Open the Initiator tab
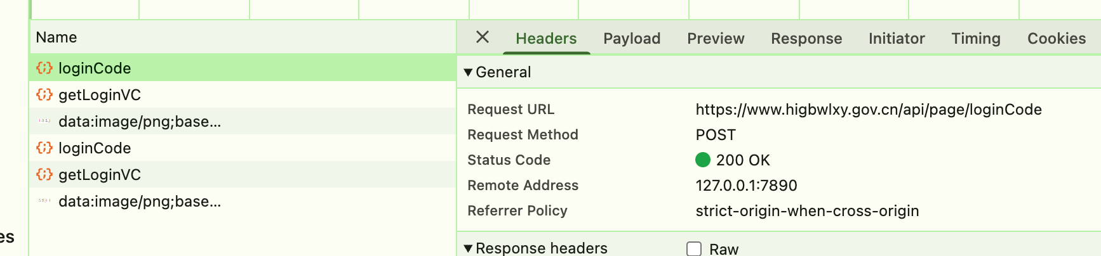 pos(897,39)
